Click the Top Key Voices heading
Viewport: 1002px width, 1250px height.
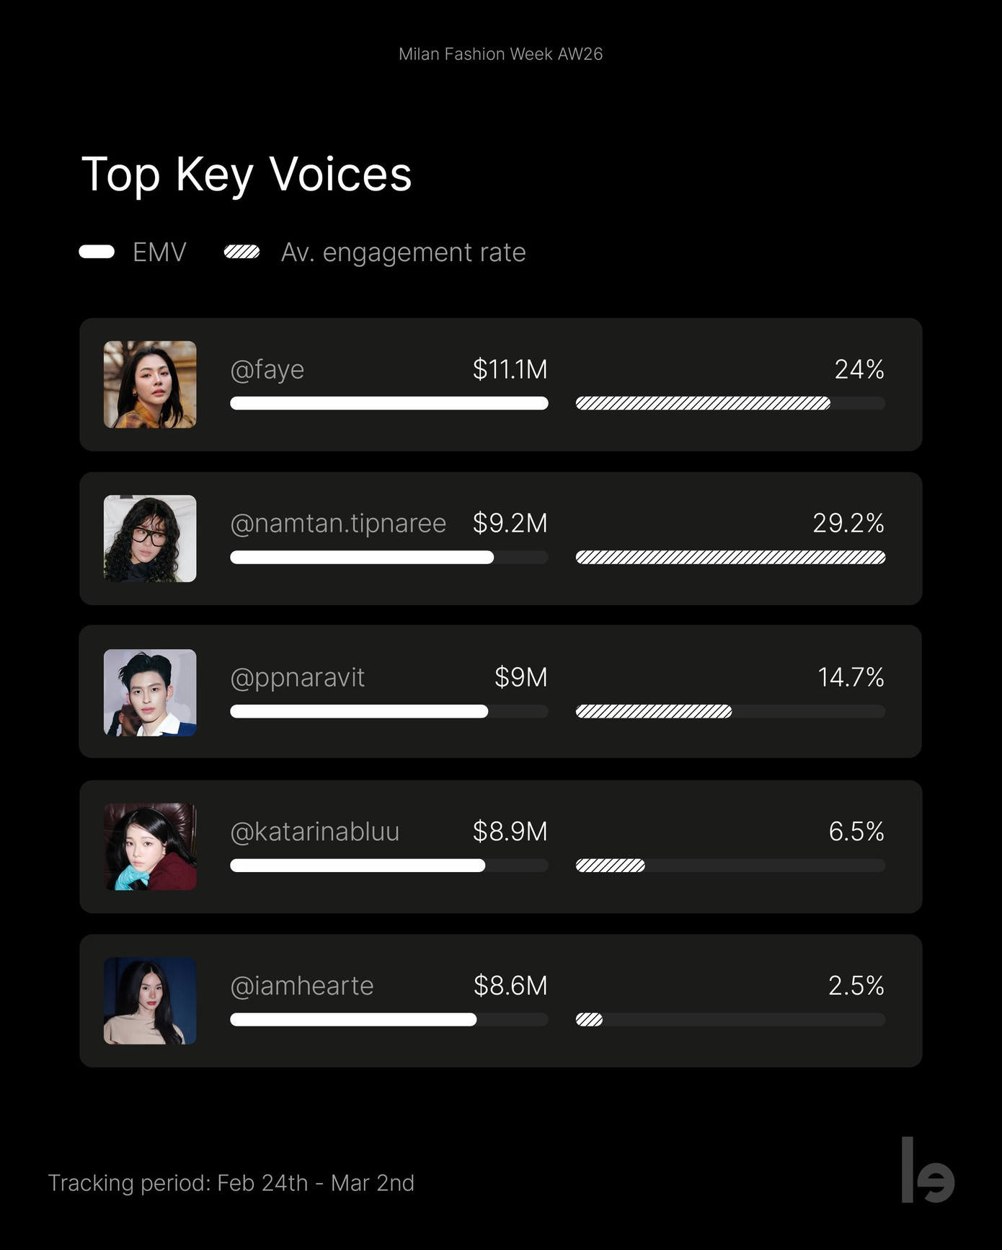tap(247, 175)
